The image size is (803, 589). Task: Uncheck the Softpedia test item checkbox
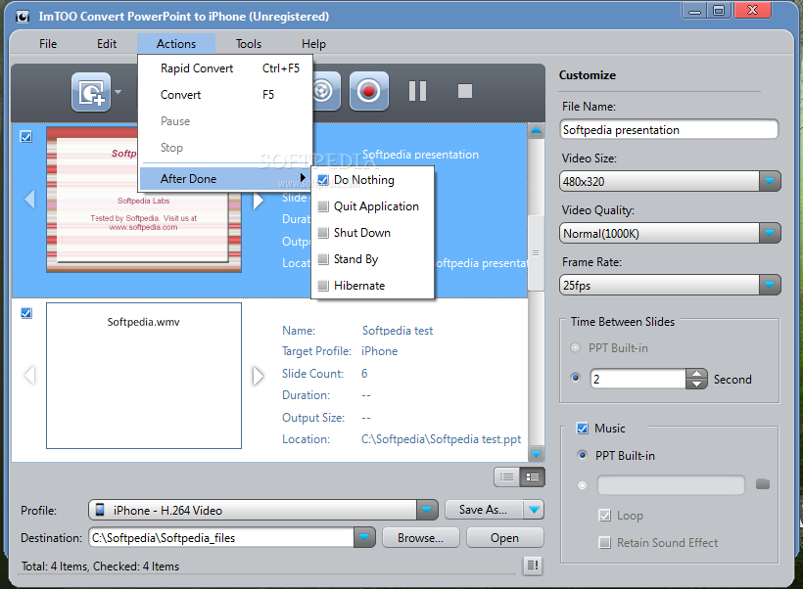click(26, 313)
